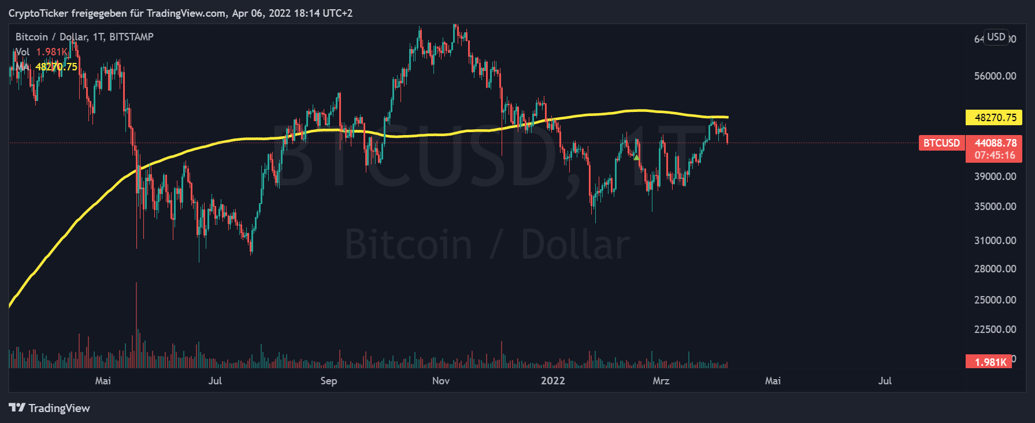Select the MA indicator legend
The height and width of the screenshot is (423, 1035).
point(22,67)
